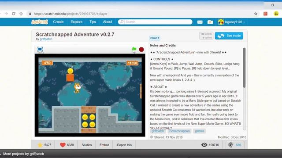The height and width of the screenshot is (158, 282).
Task: Open the Scratch logo homepage
Action: (40, 22)
